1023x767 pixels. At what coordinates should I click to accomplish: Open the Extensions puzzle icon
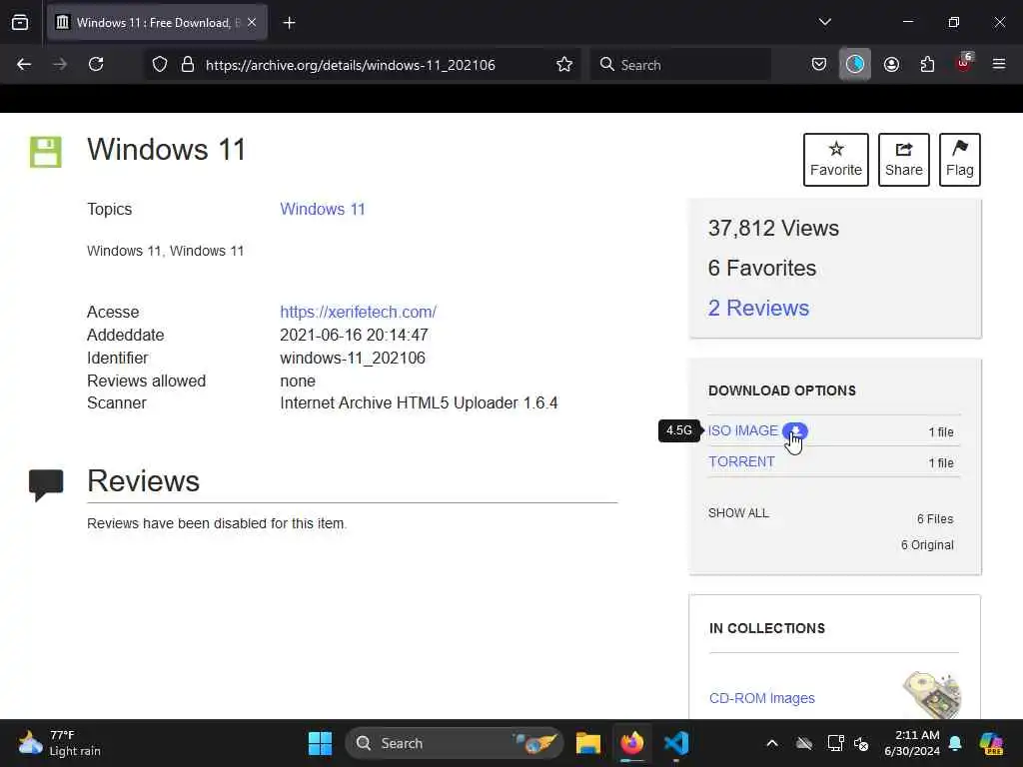[927, 64]
